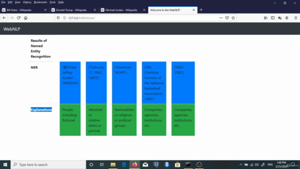The image size is (300, 169).
Task: Select the Welcome to the WebNLP tab
Action: pyautogui.click(x=173, y=10)
